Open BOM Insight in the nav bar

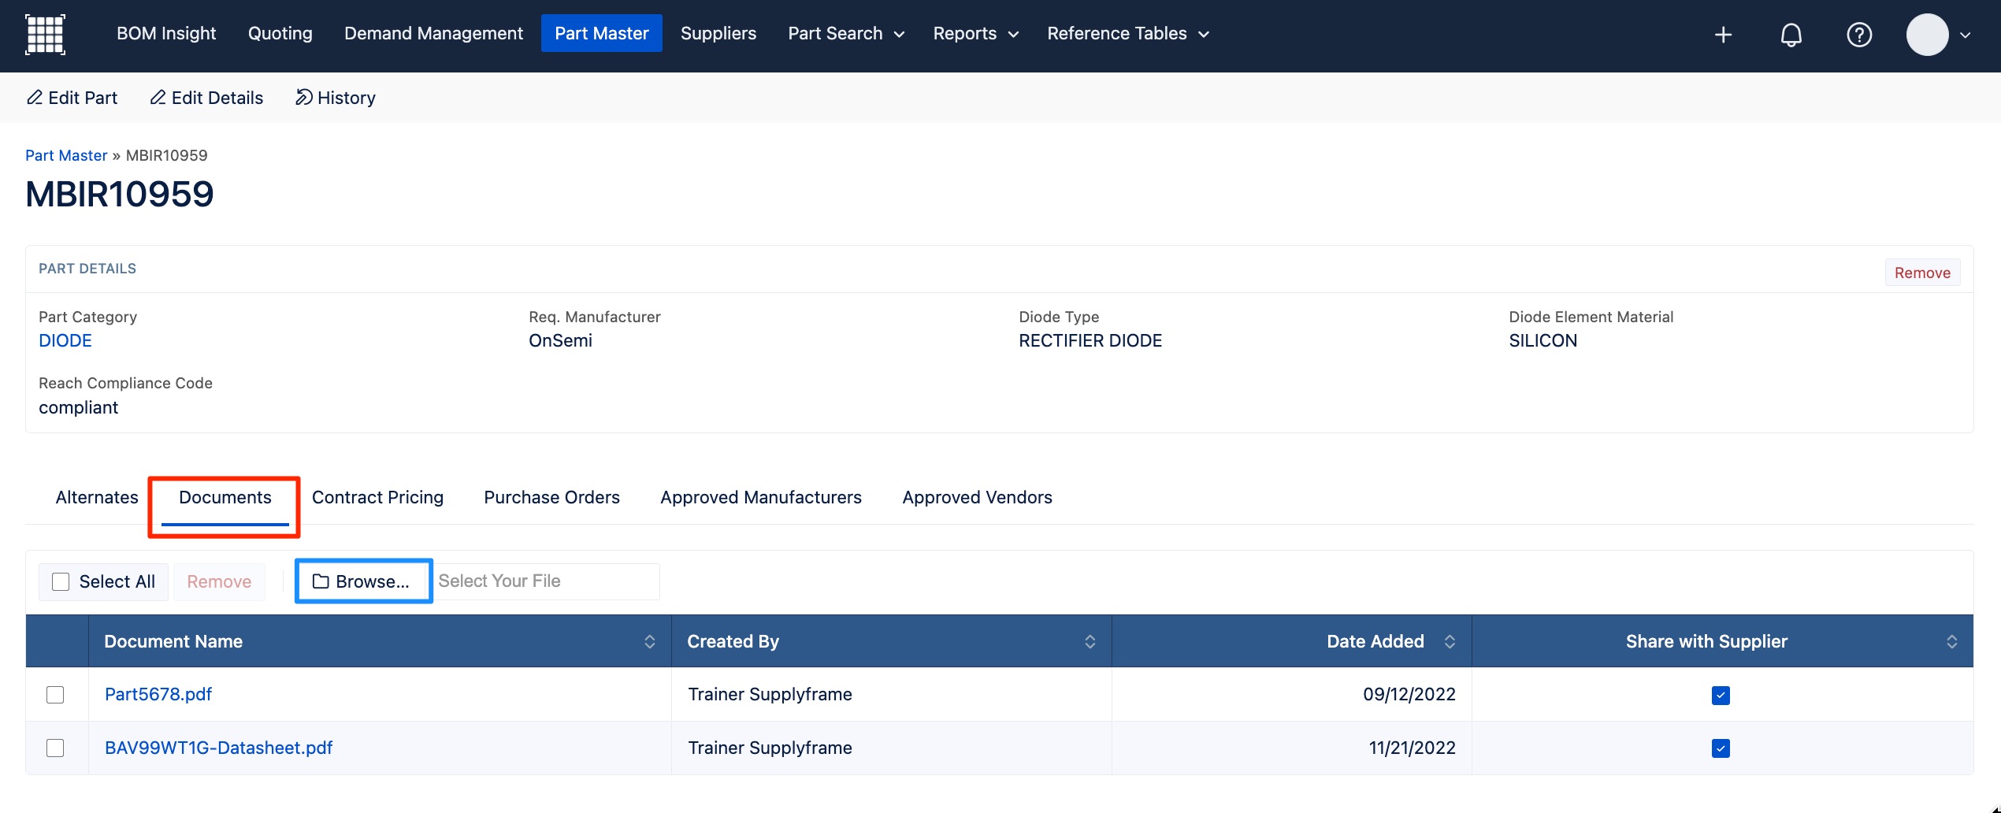click(x=166, y=33)
